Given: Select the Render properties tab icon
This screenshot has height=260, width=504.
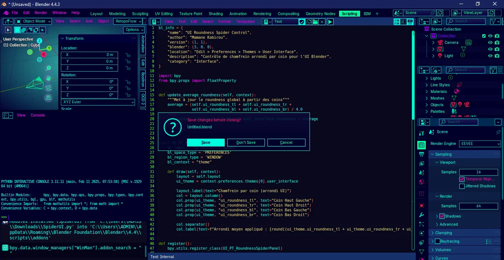Looking at the screenshot, I should [422, 145].
